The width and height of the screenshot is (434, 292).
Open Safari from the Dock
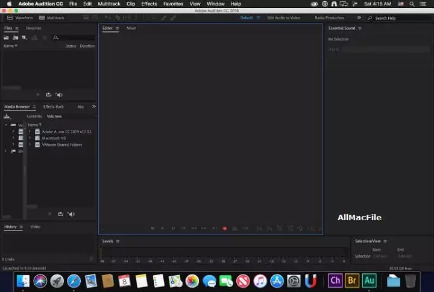coord(74,281)
